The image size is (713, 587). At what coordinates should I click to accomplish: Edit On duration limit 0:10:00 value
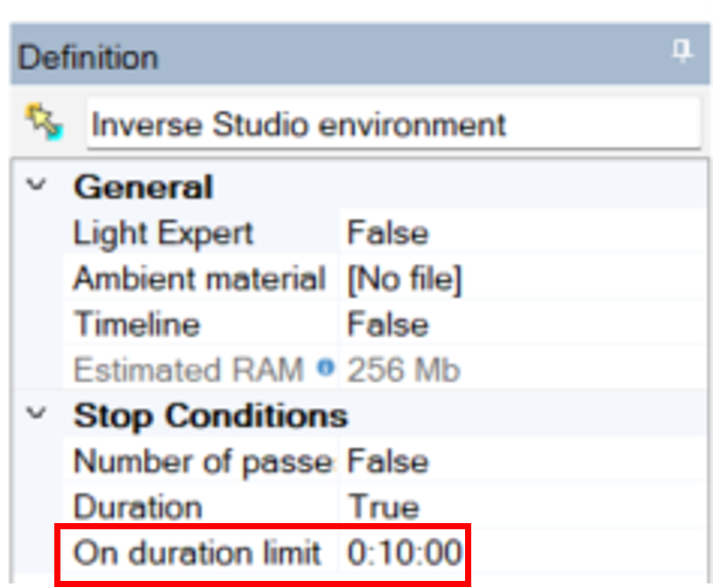[405, 553]
